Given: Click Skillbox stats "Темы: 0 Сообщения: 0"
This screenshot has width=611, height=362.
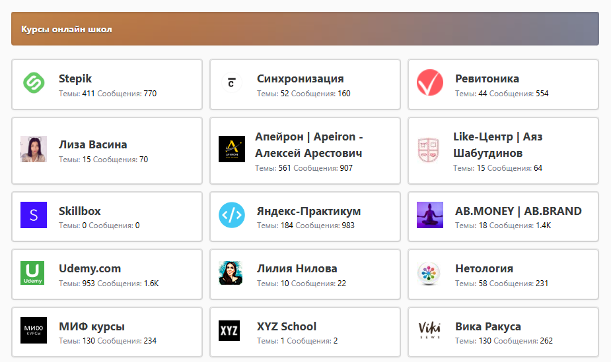Looking at the screenshot, I should click(99, 226).
